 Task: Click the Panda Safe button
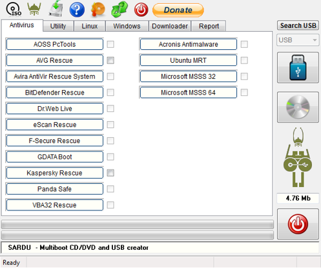(55, 189)
